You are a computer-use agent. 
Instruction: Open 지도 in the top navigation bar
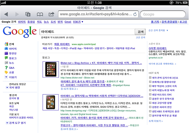click(x=39, y=22)
